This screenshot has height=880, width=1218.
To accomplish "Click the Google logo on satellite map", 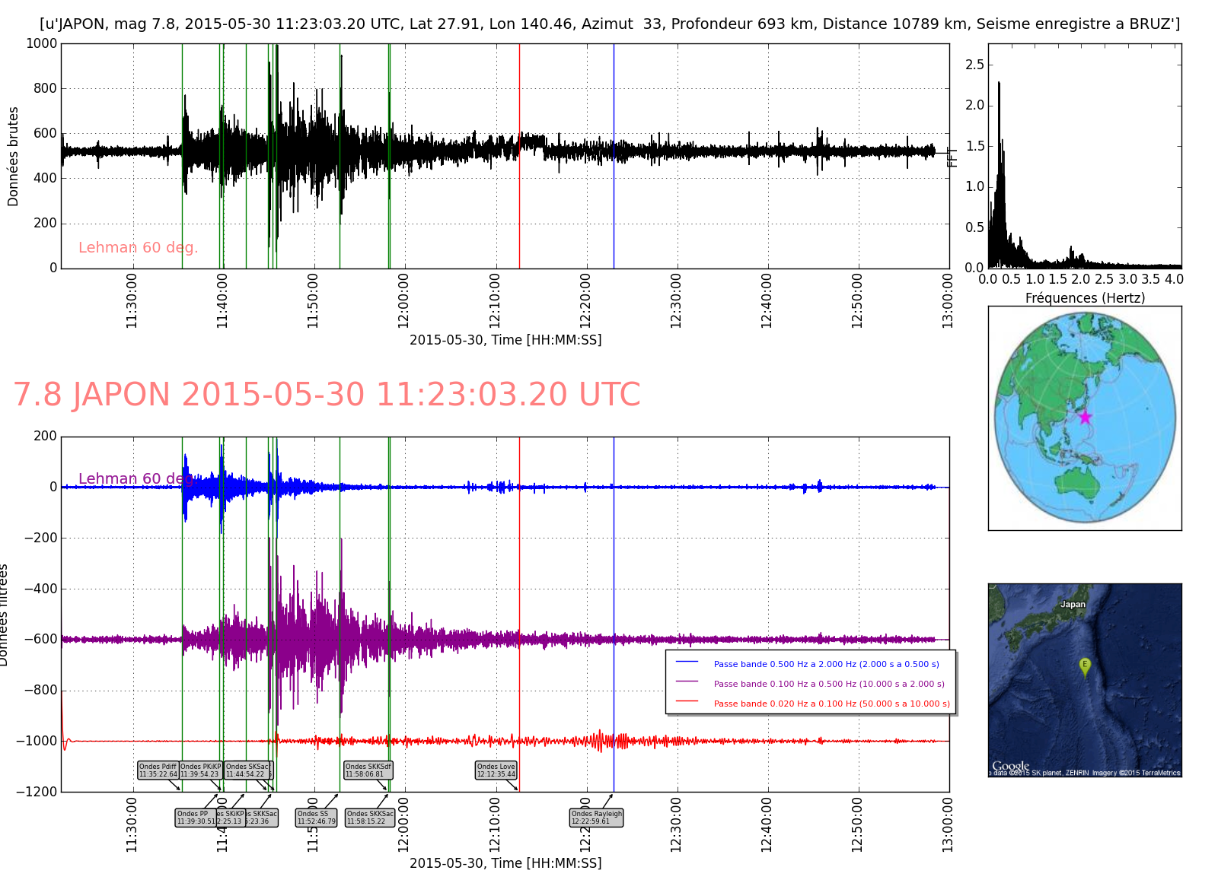I will [1010, 766].
